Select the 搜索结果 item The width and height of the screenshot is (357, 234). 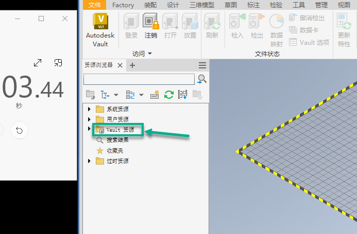(112, 140)
